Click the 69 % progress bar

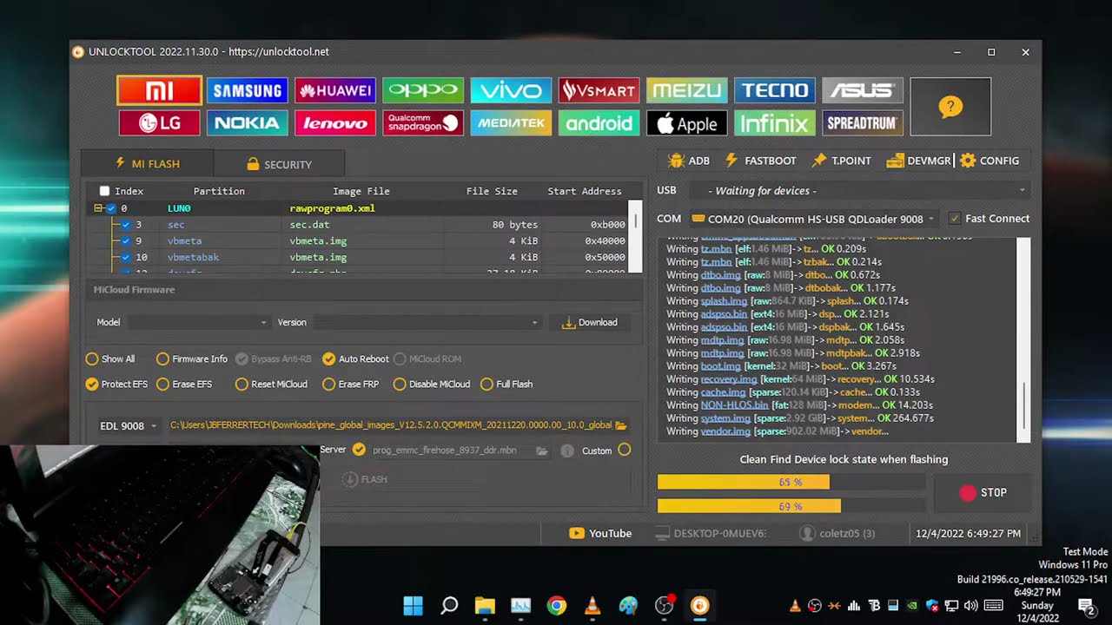(x=791, y=506)
